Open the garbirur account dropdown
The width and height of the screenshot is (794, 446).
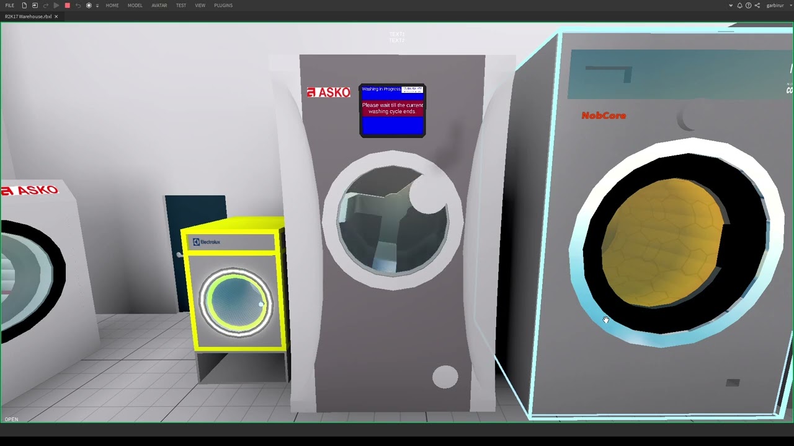click(x=778, y=6)
